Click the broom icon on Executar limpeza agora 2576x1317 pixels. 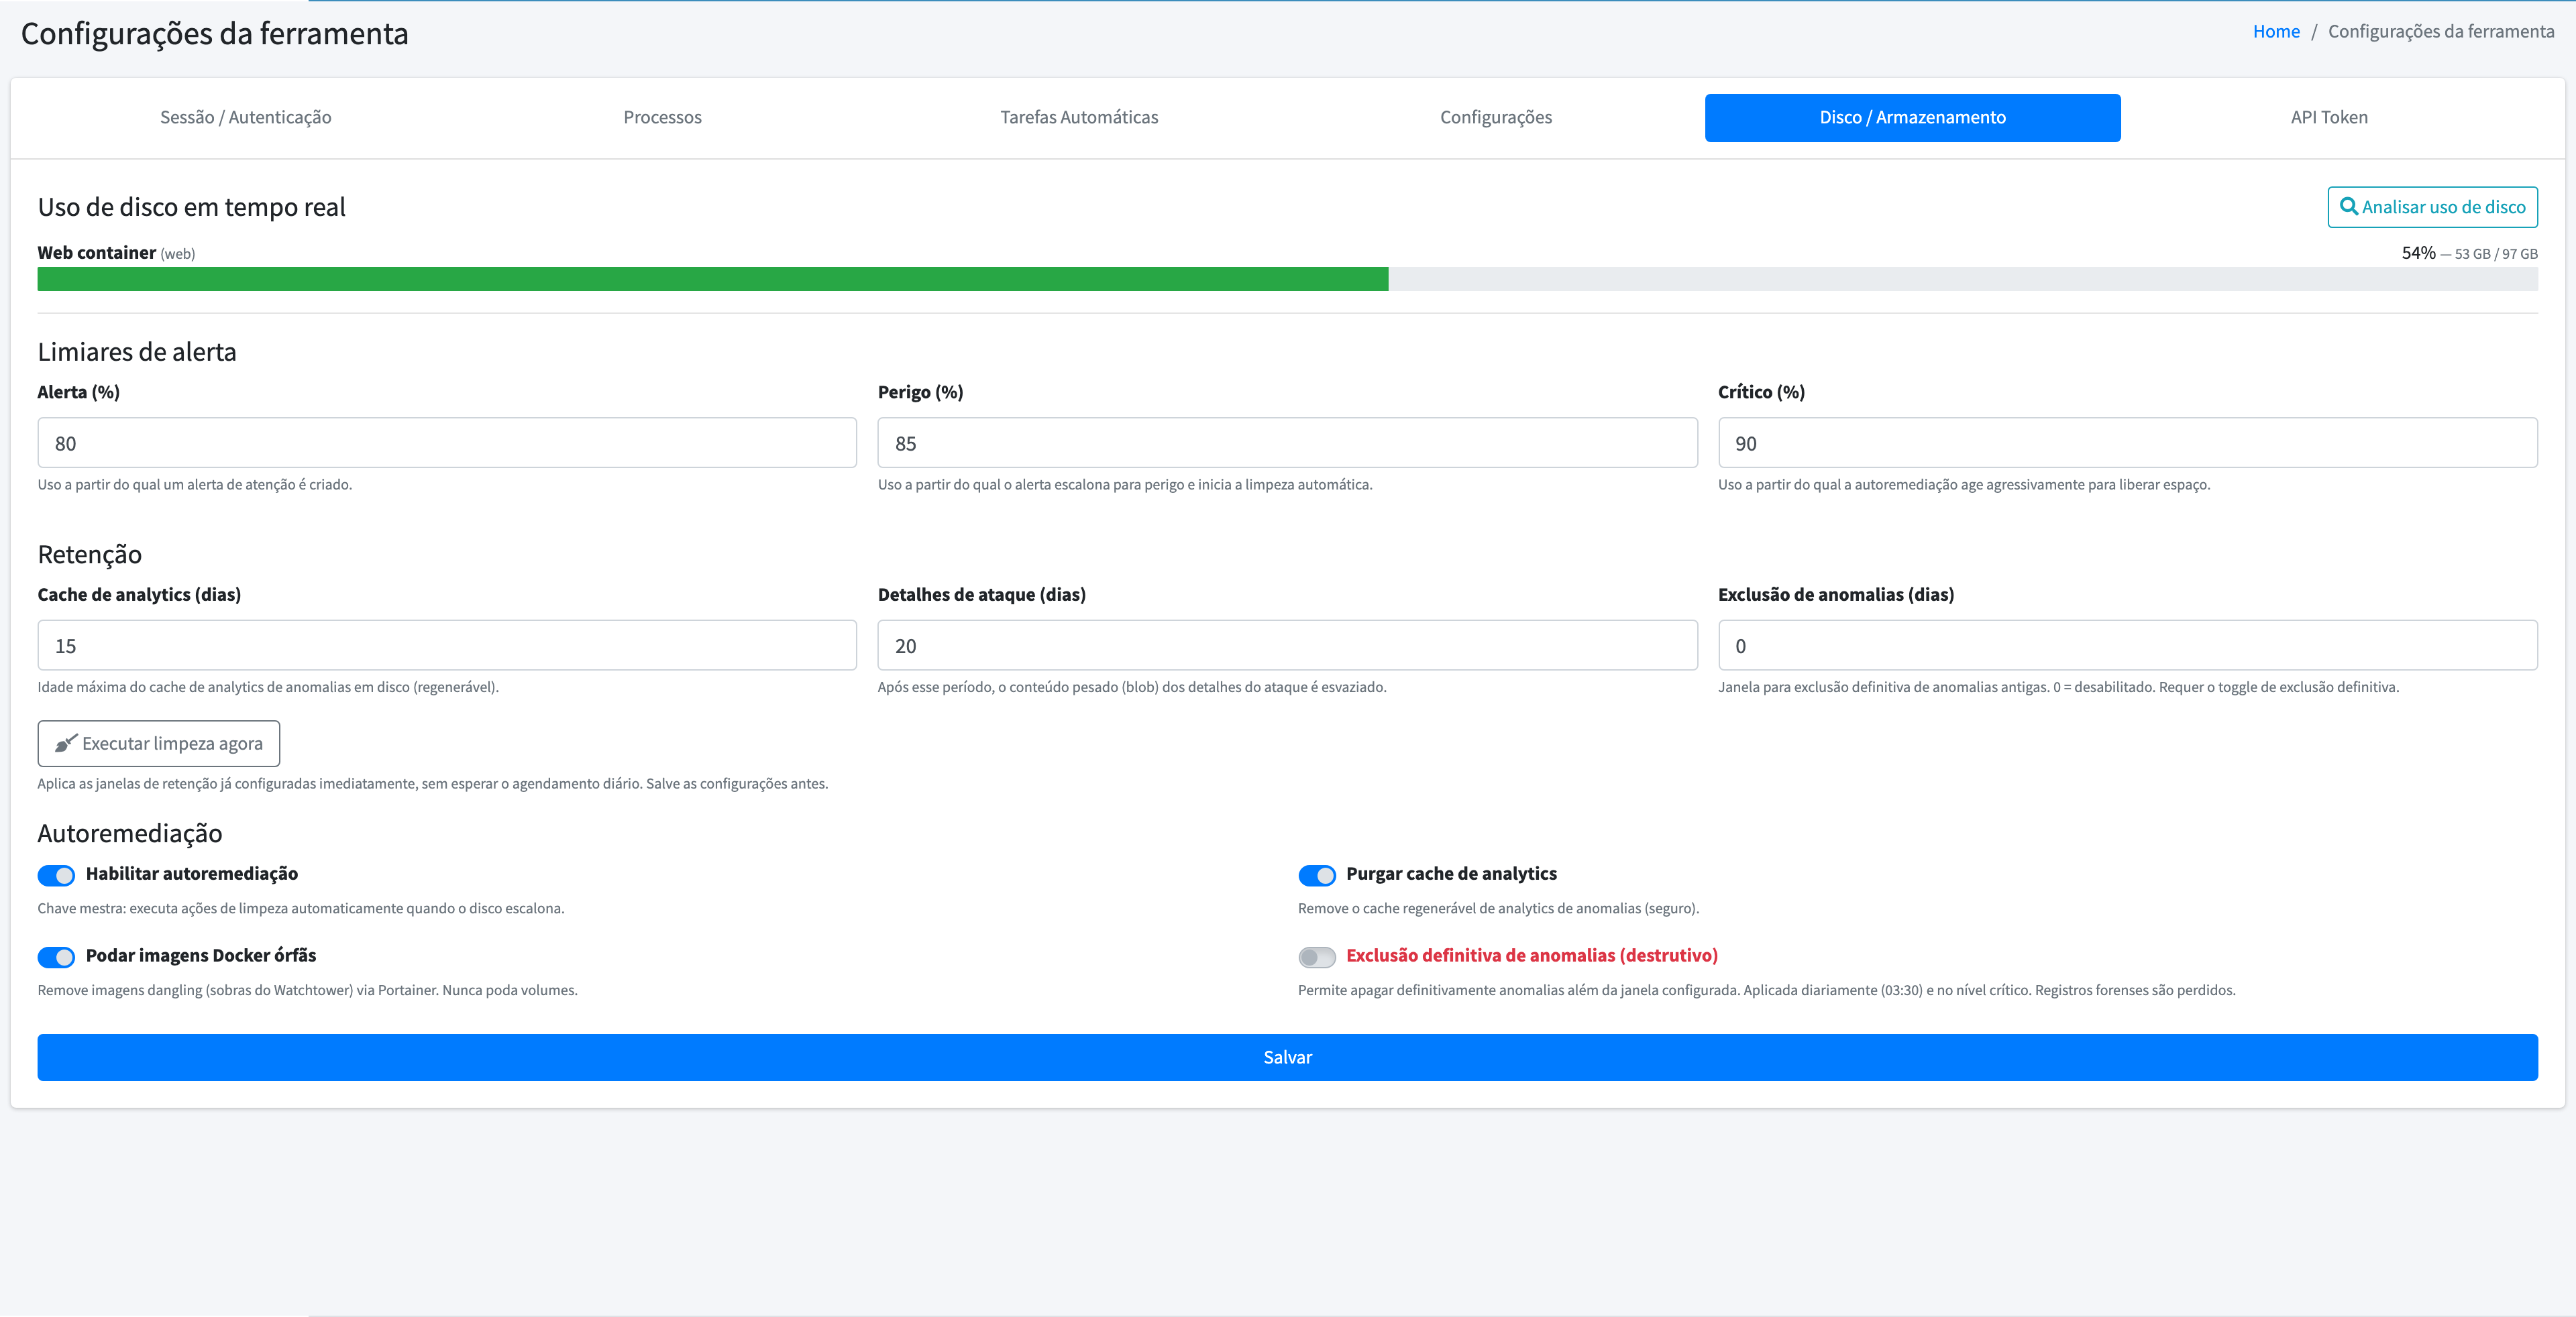[66, 744]
